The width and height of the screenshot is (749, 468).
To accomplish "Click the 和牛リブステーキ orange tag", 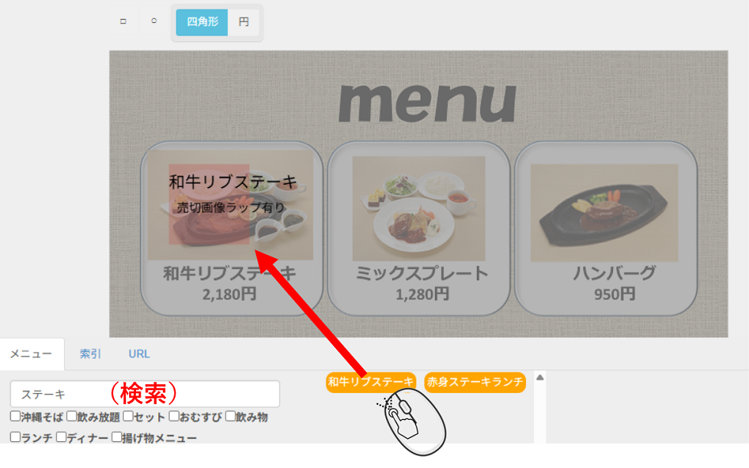I will [371, 382].
